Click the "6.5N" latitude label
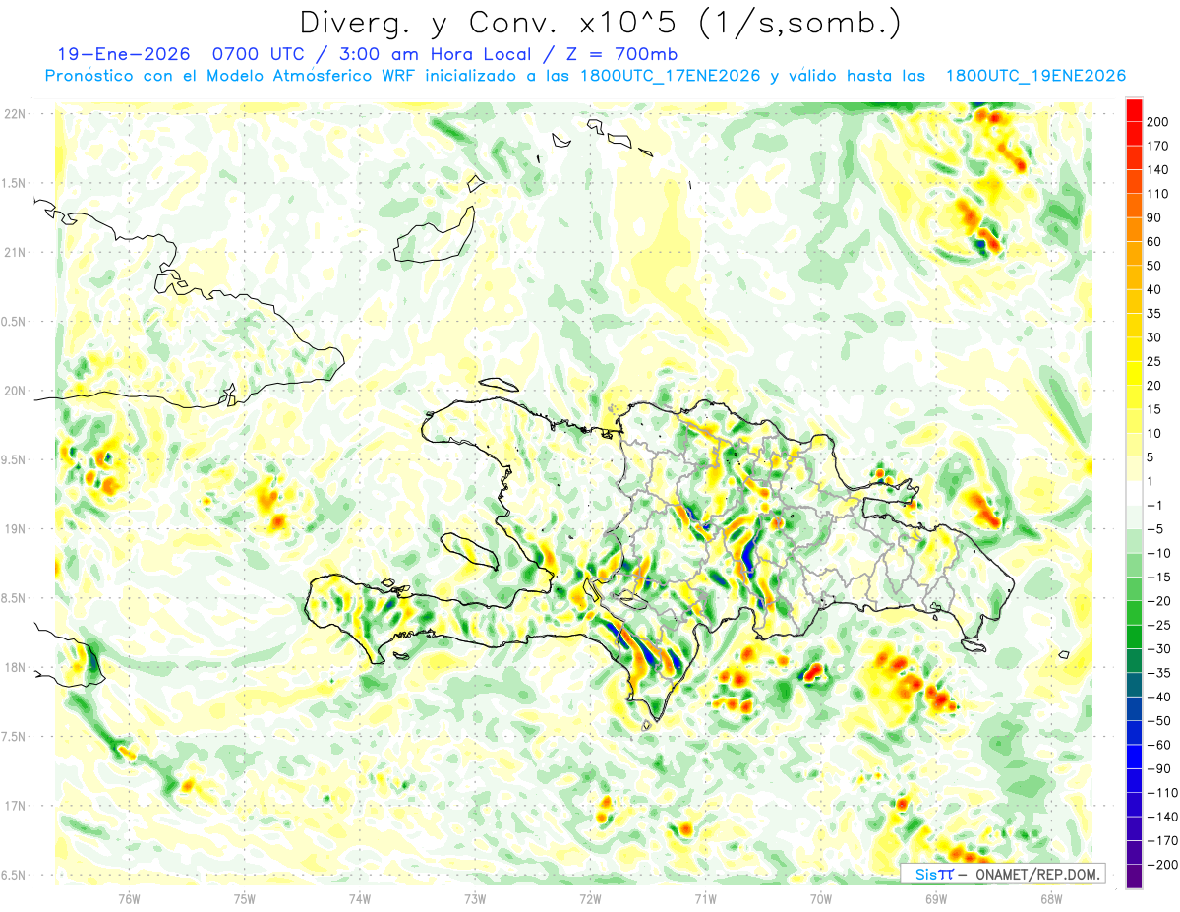 14,875
